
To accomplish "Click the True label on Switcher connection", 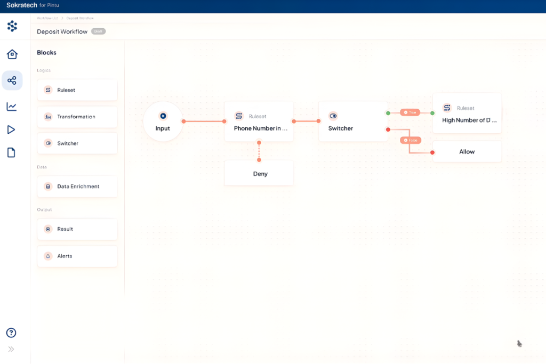I will 410,112.
